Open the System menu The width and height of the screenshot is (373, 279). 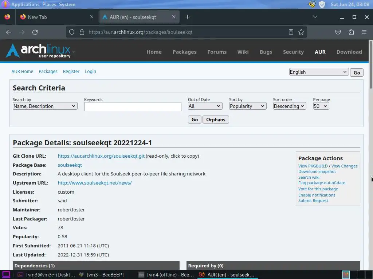click(67, 4)
